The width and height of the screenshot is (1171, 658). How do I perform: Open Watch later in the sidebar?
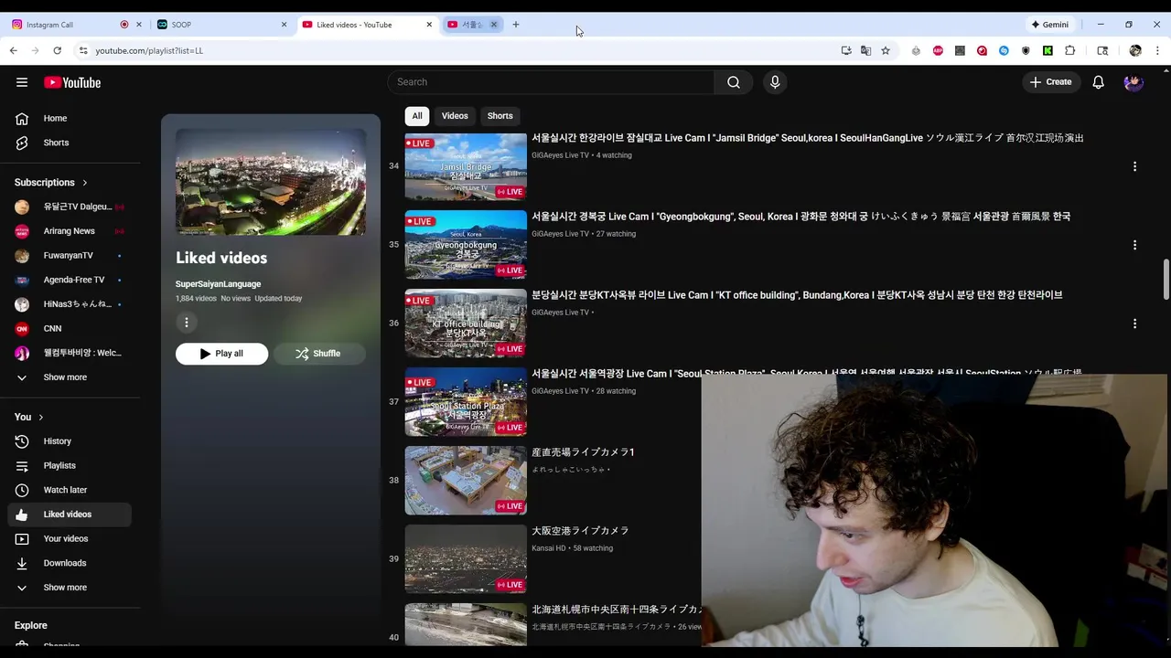(70, 490)
